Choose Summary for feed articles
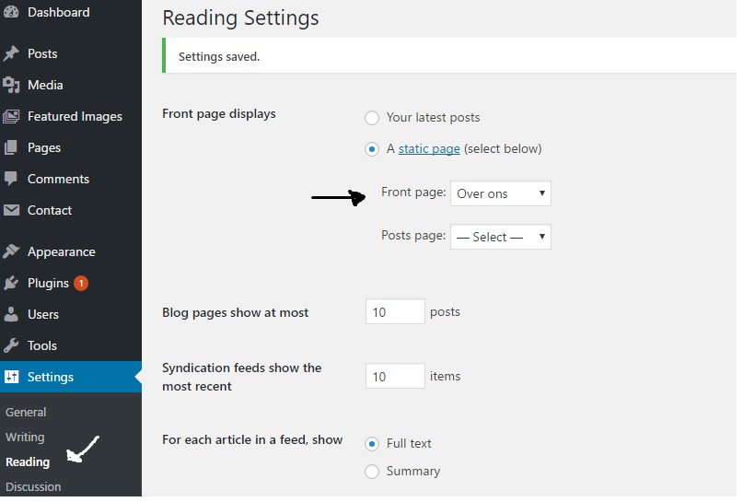The height and width of the screenshot is (502, 743). [x=372, y=472]
